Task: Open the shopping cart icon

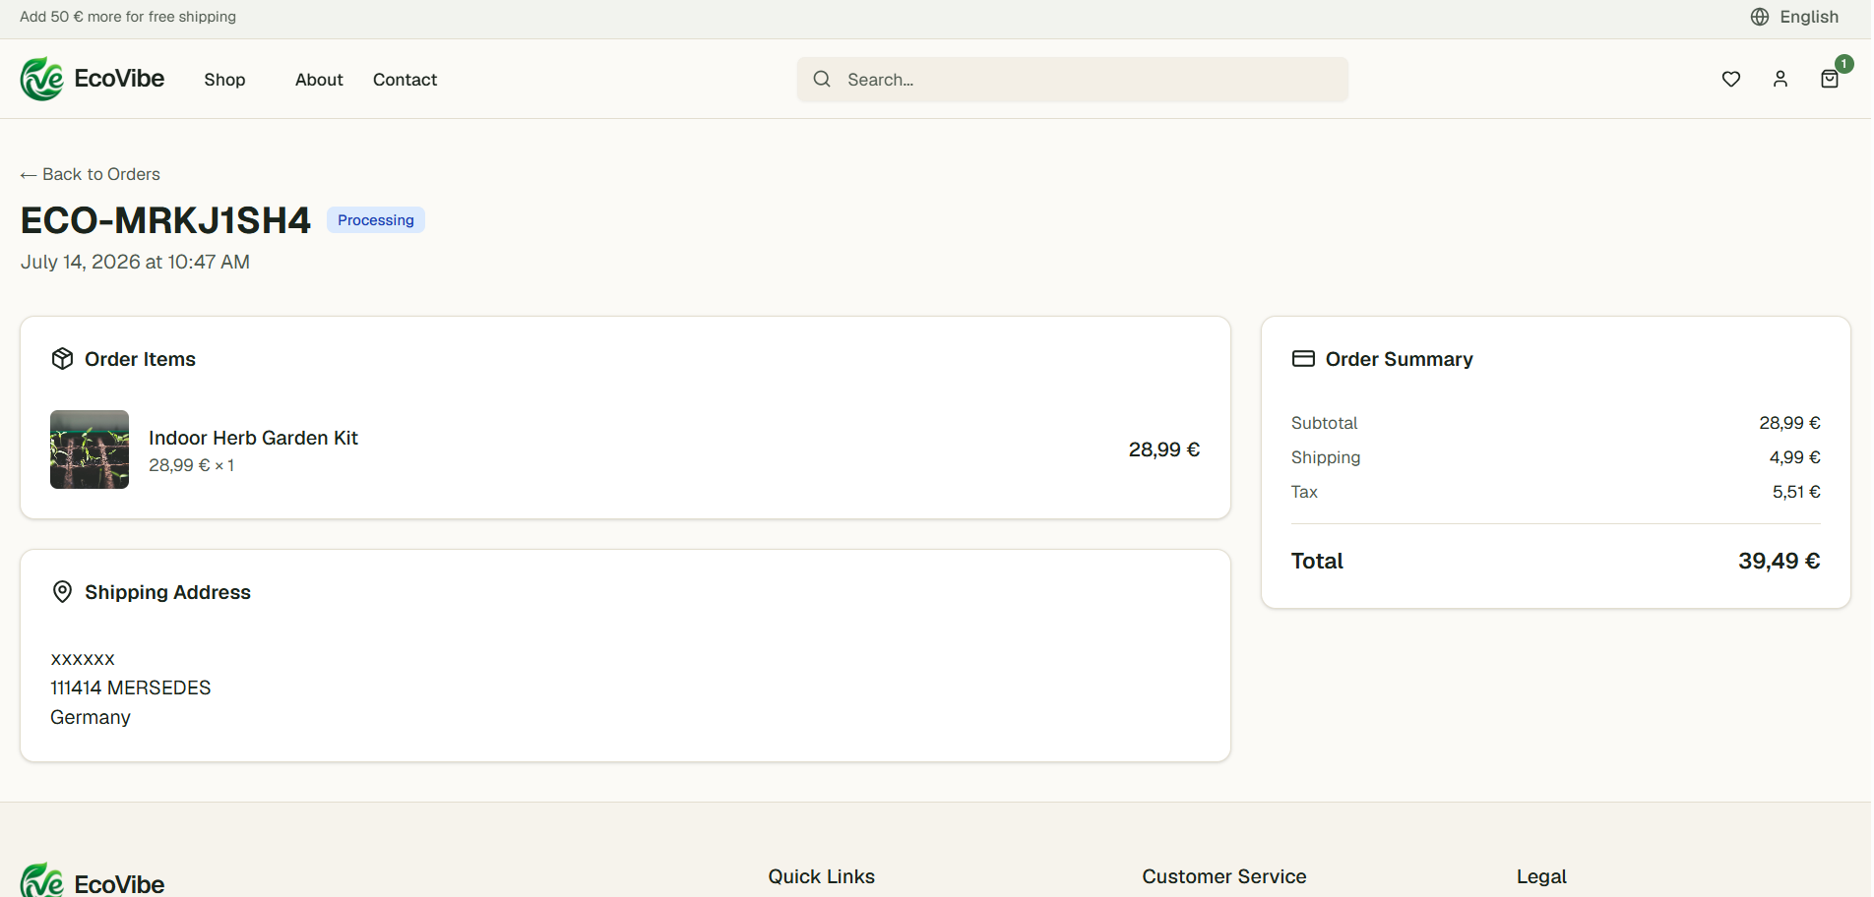Action: (1830, 80)
